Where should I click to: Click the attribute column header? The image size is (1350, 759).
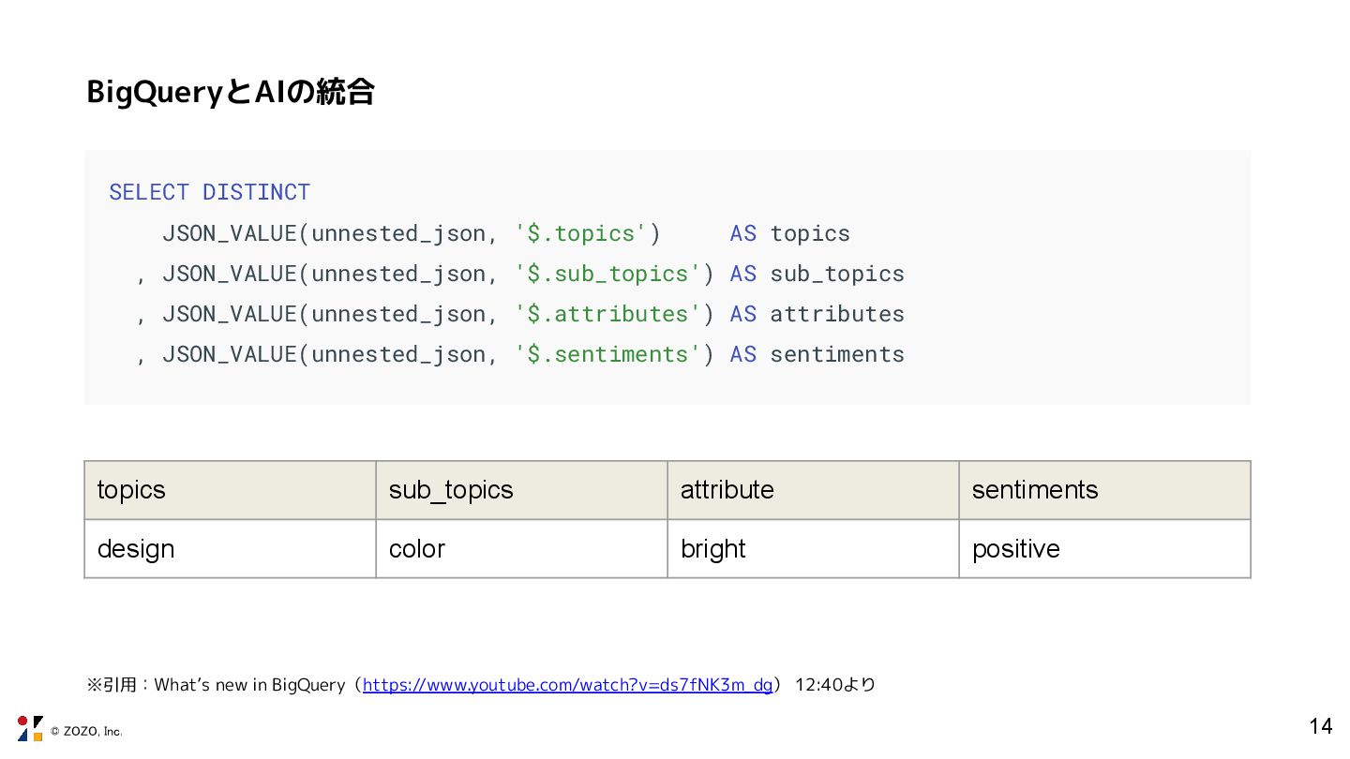(x=813, y=490)
